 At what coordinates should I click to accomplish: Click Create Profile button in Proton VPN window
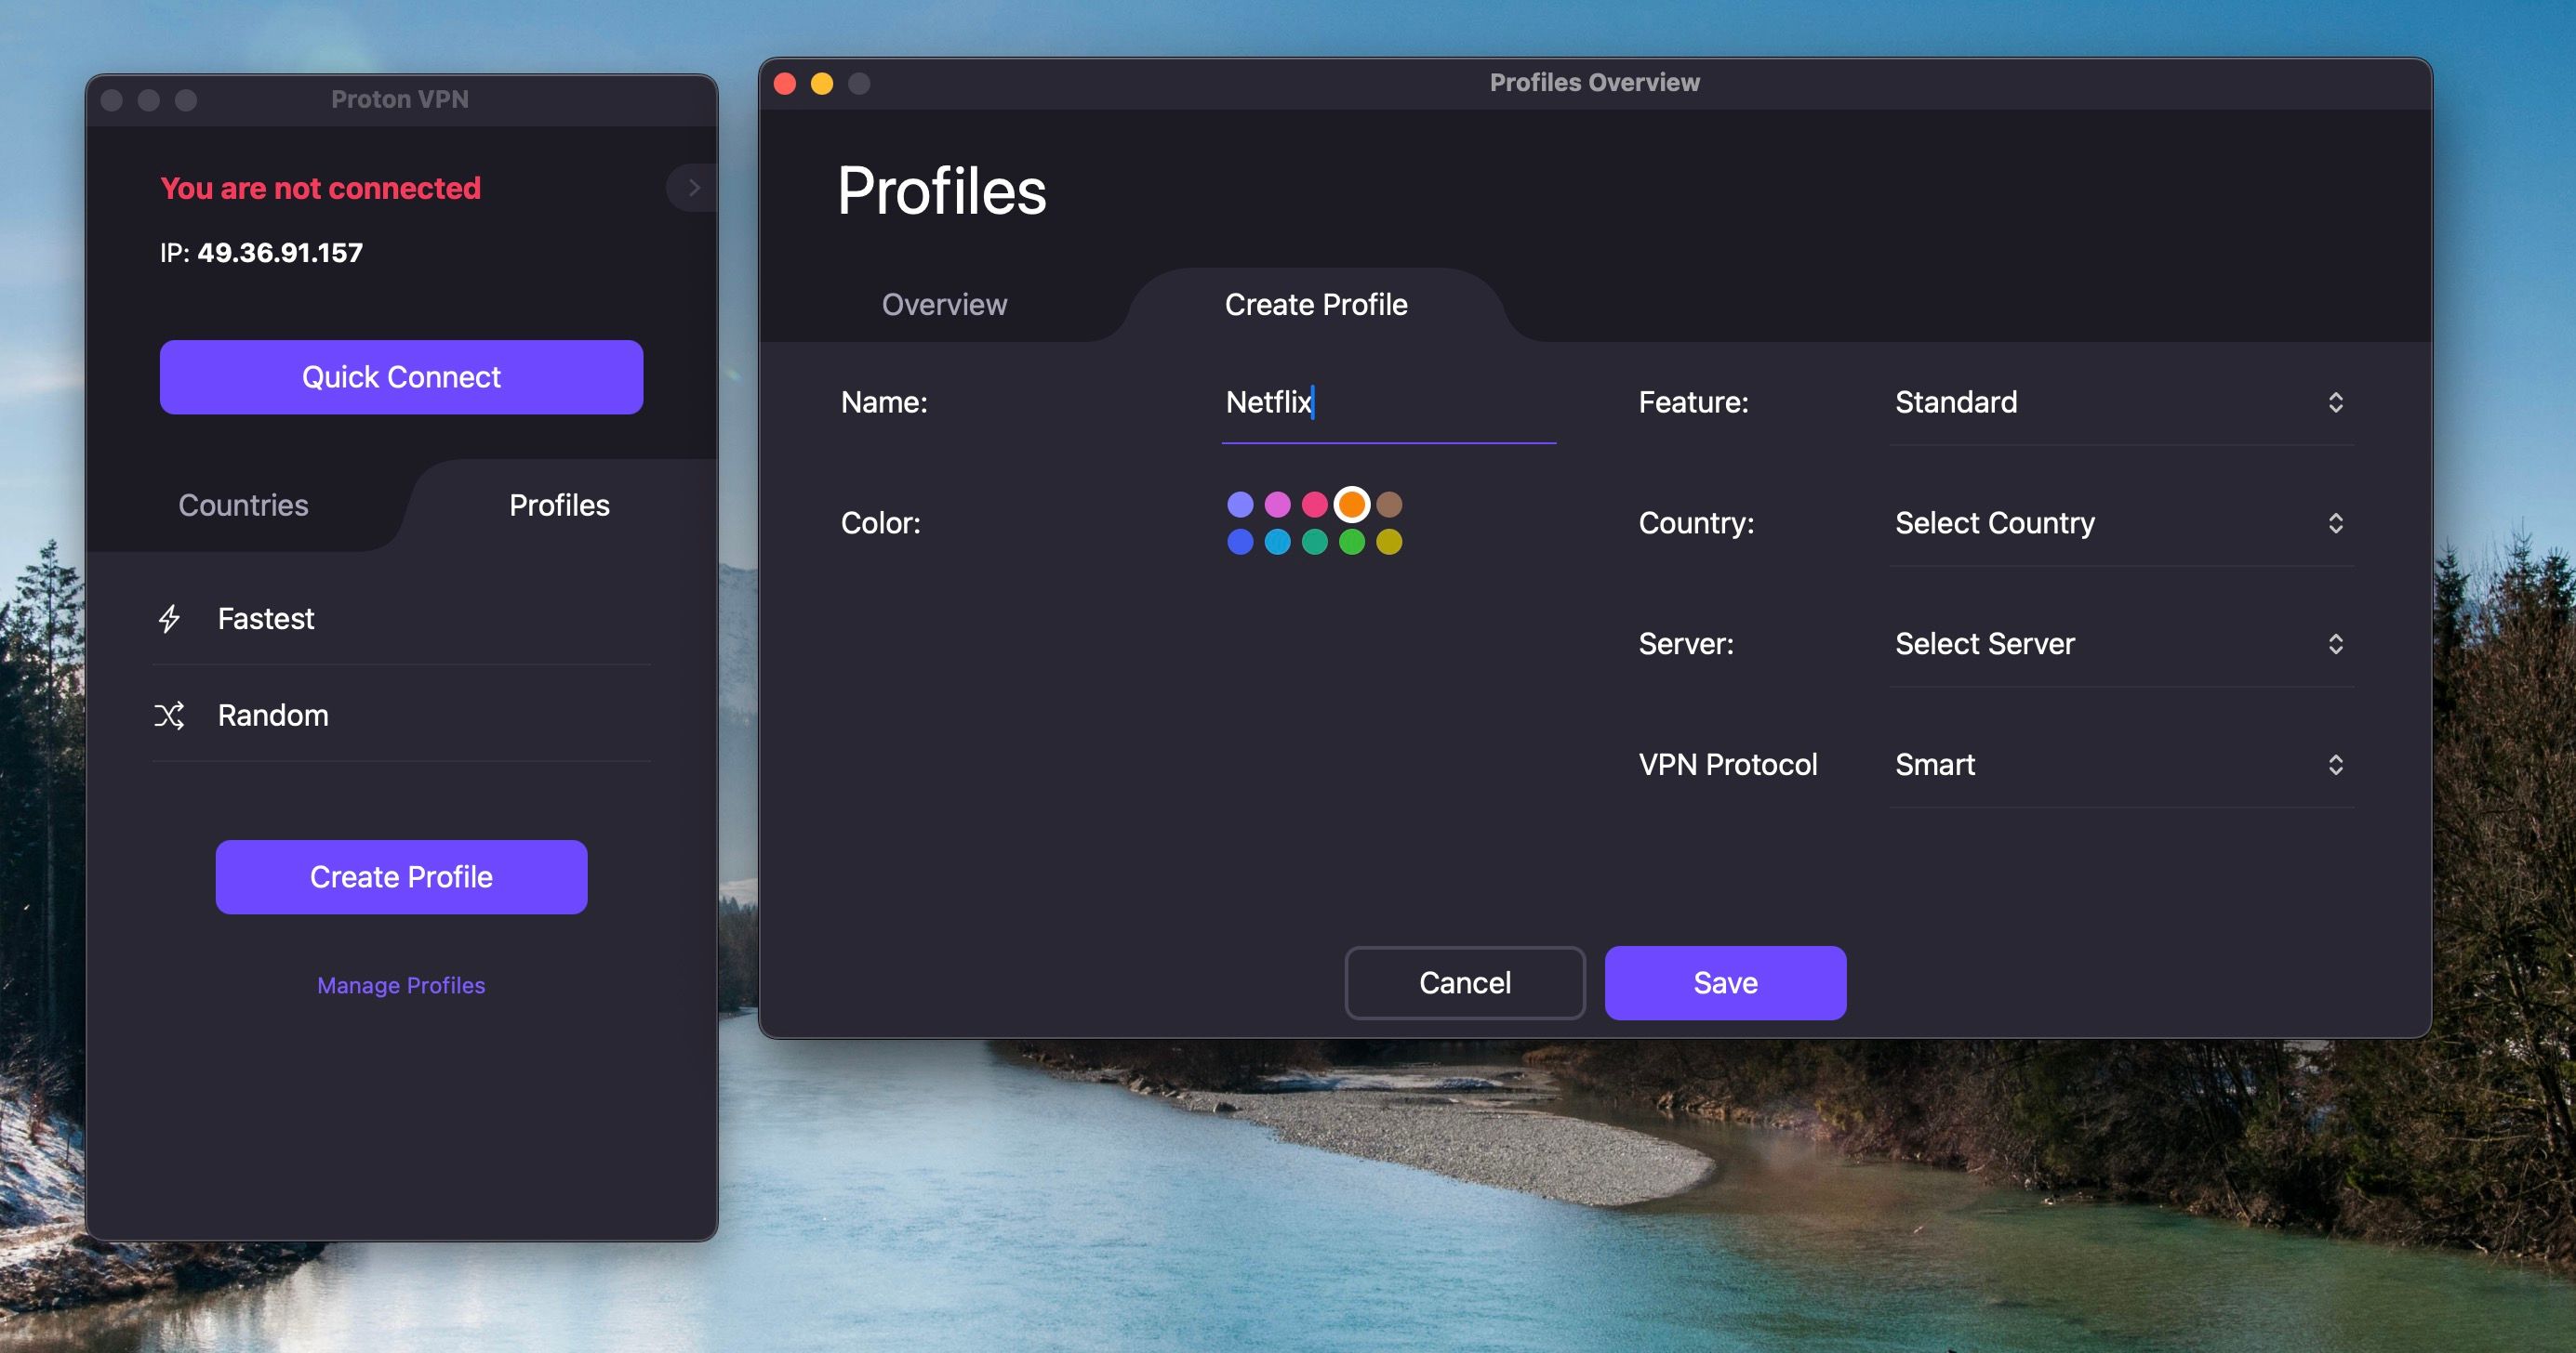pos(401,877)
